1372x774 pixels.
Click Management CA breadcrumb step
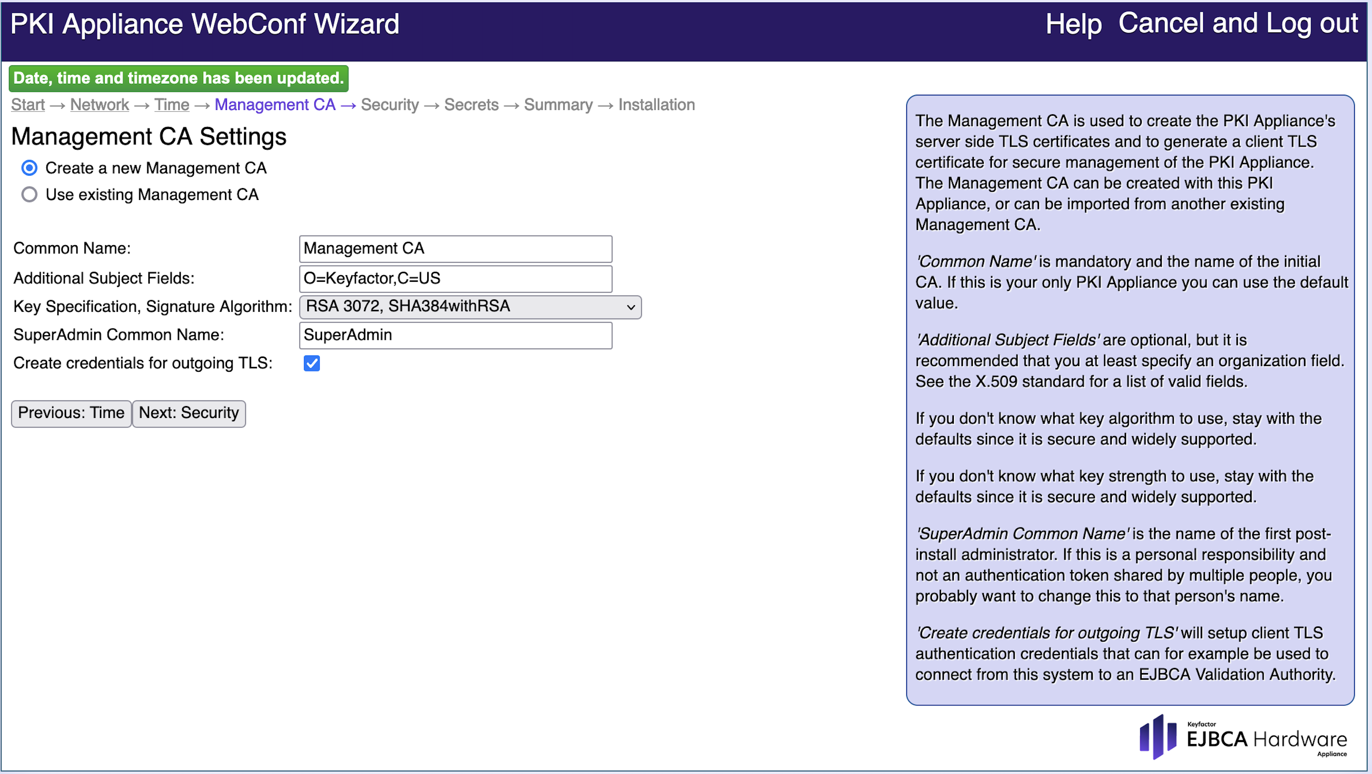(275, 105)
